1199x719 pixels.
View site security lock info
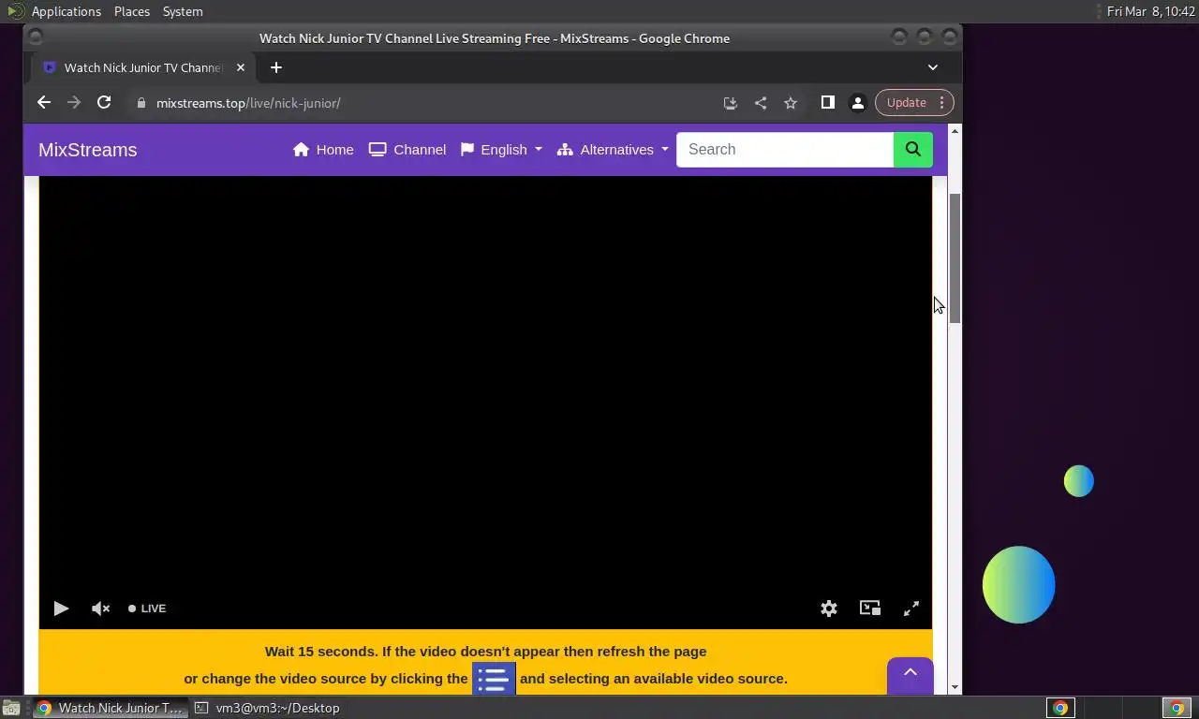click(x=141, y=103)
